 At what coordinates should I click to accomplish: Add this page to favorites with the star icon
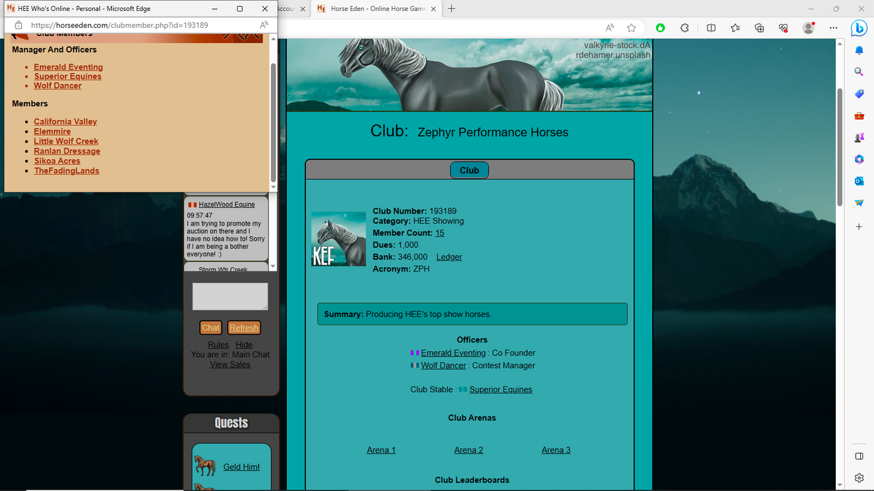632,28
